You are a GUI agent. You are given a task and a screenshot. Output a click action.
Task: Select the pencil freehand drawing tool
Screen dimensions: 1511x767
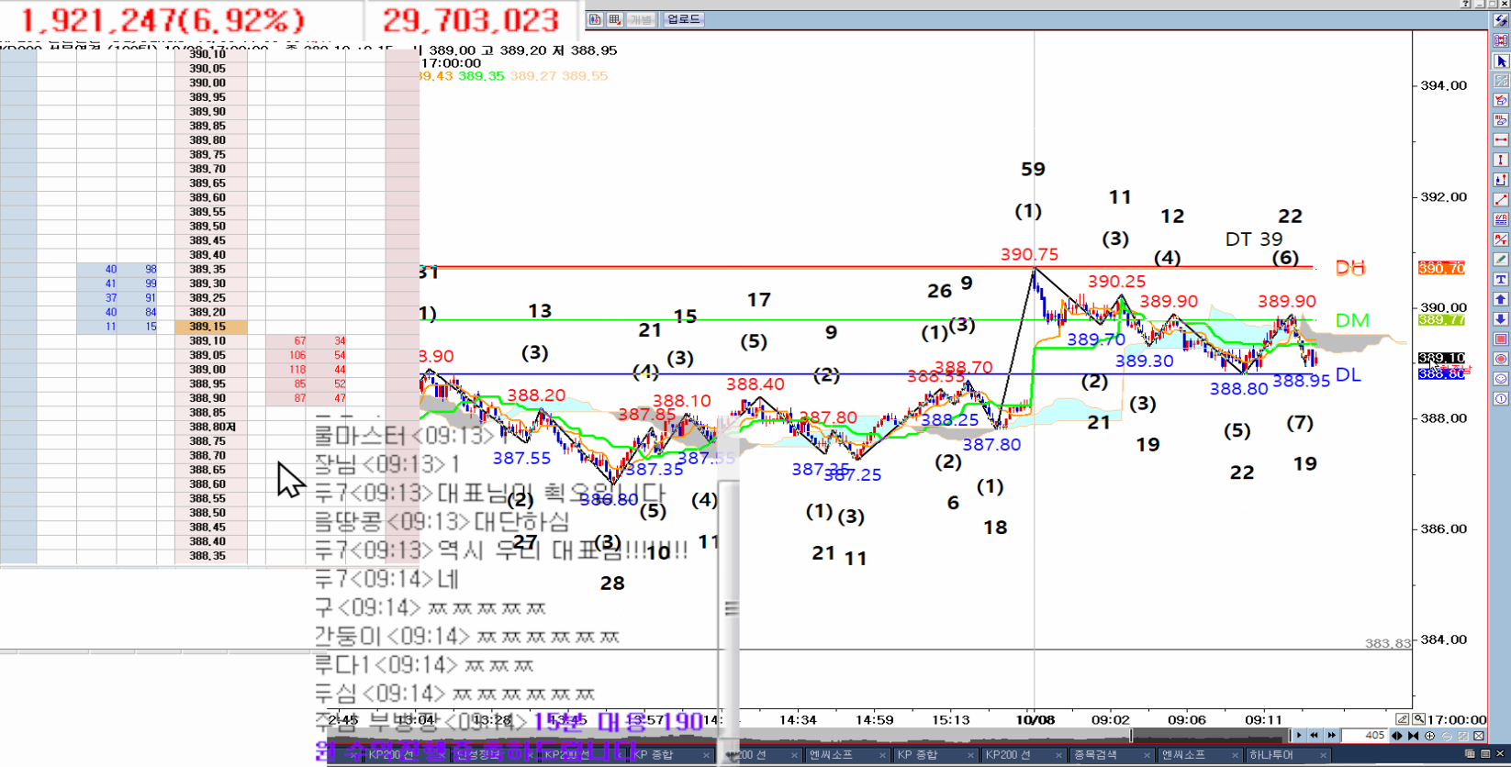click(1501, 260)
